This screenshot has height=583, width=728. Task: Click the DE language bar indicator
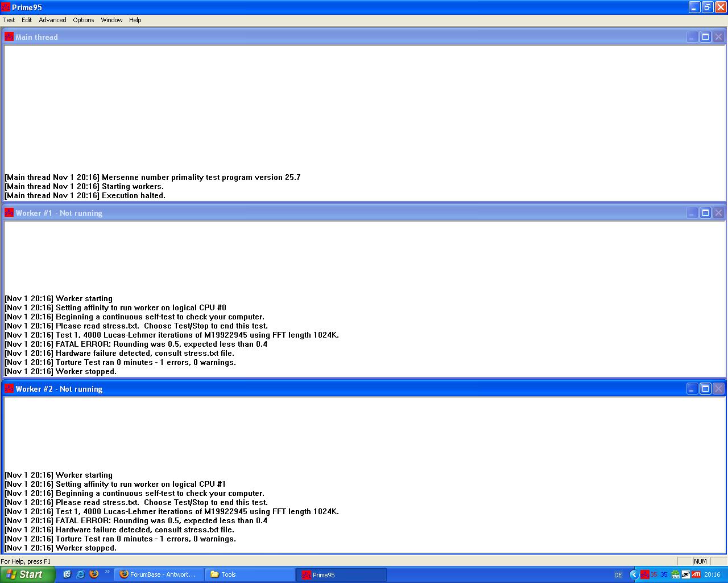click(618, 575)
